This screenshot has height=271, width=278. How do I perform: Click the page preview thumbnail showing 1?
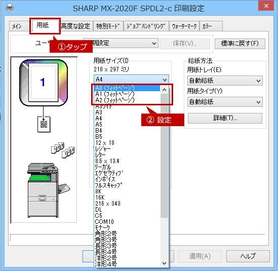[x=44, y=83]
